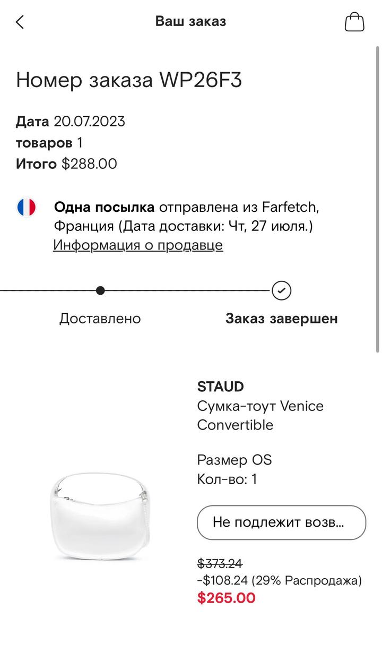Click the crossed-out $373.24 price
Screen dimensions: 382x652
220,563
